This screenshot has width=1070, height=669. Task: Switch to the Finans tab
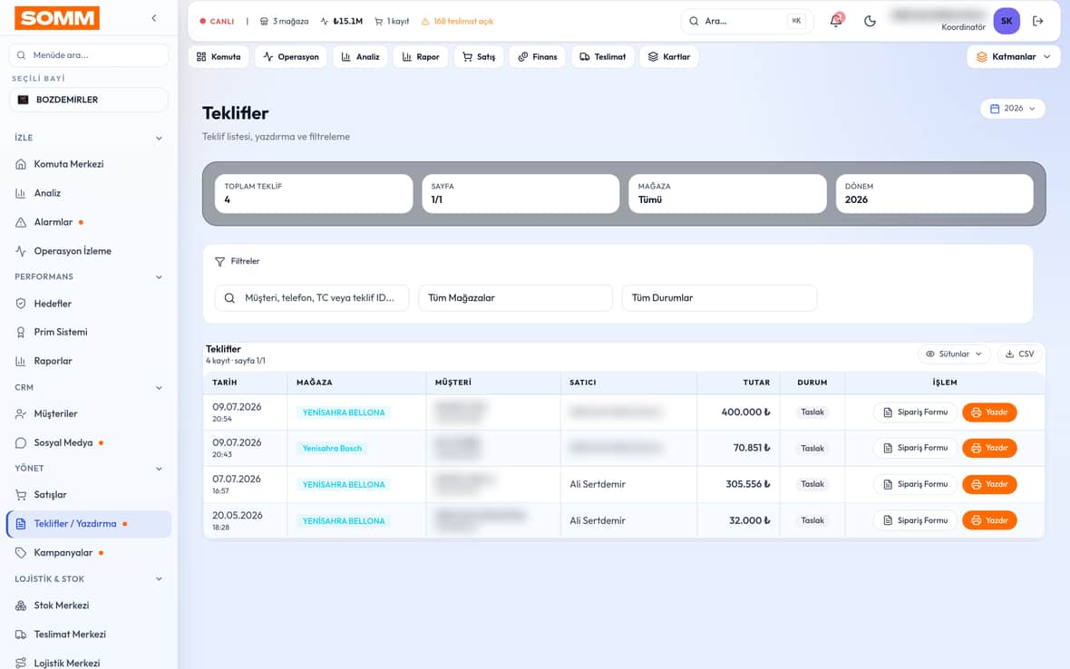pyautogui.click(x=538, y=56)
